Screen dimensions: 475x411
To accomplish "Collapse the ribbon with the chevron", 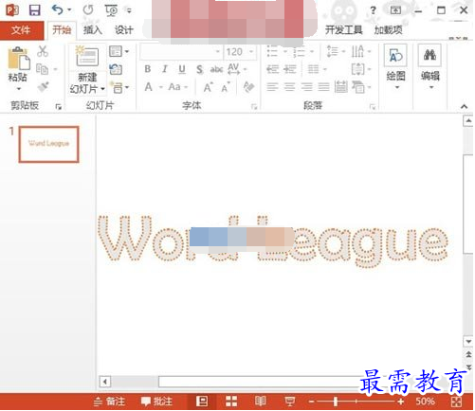I will click(464, 106).
